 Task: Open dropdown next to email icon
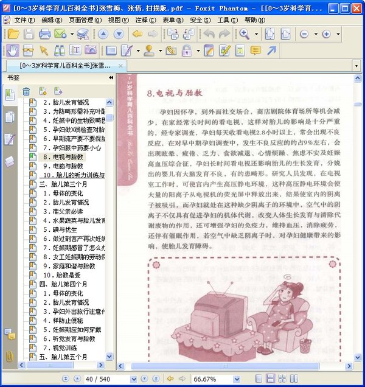pyautogui.click(x=72, y=34)
